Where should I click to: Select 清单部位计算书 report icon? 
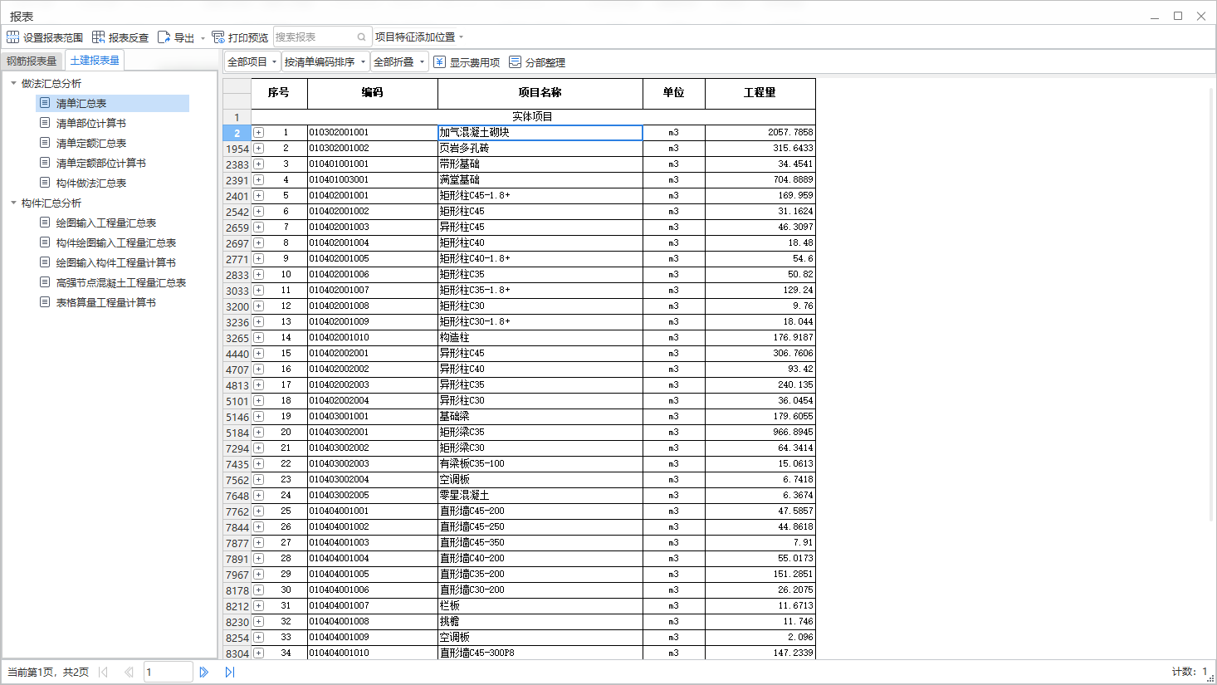pos(45,123)
